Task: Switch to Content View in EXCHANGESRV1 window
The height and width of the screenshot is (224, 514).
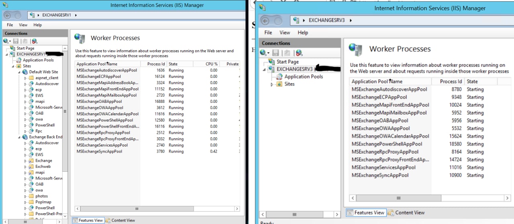Action: (x=120, y=220)
